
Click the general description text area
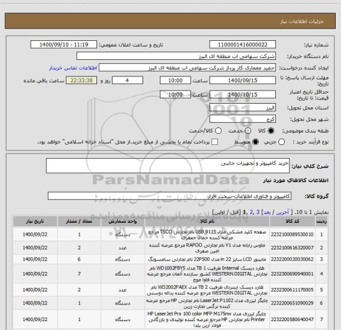click(x=168, y=166)
